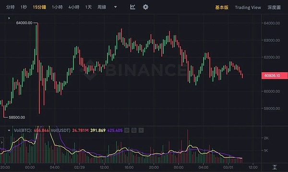
Task: Click the 63000.00 price axis label
Action: 272,40
